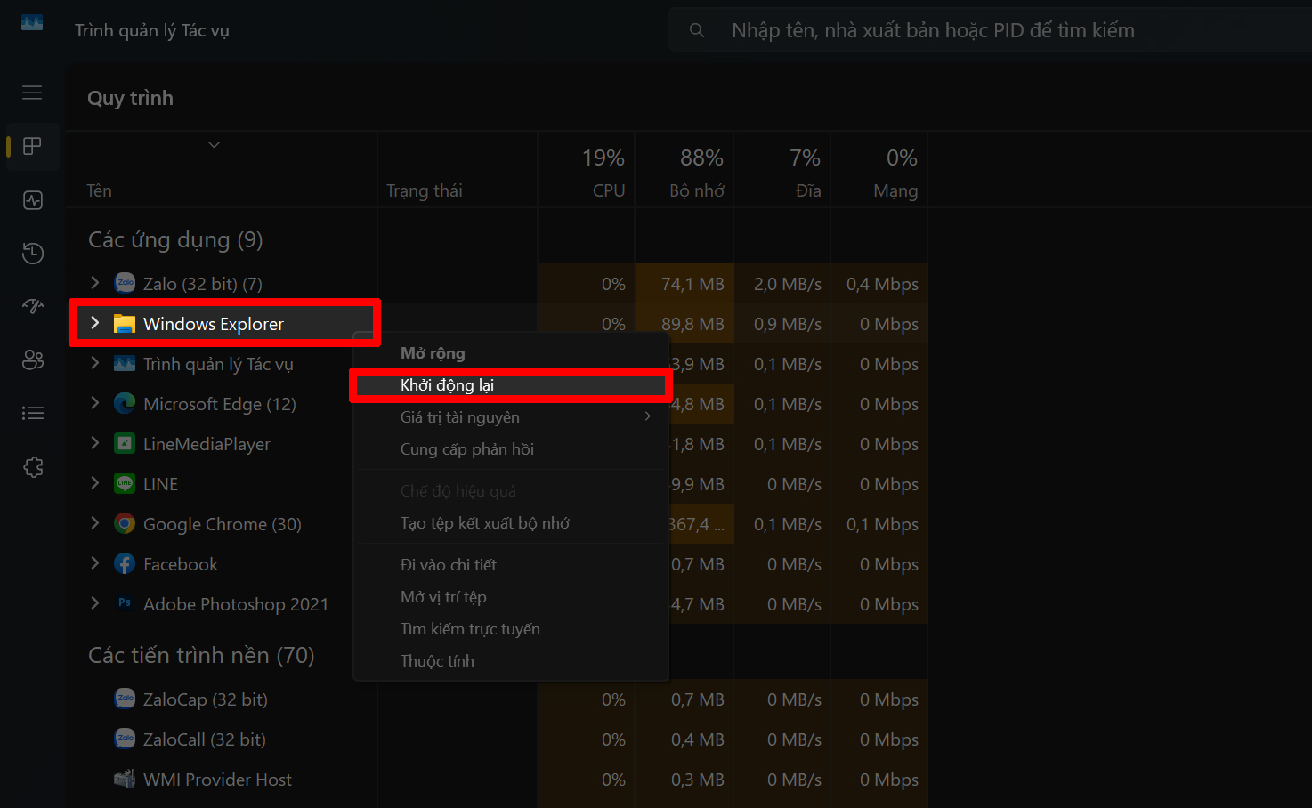Click the Google Chrome app icon
Screen dimensions: 1312x808
[125, 524]
